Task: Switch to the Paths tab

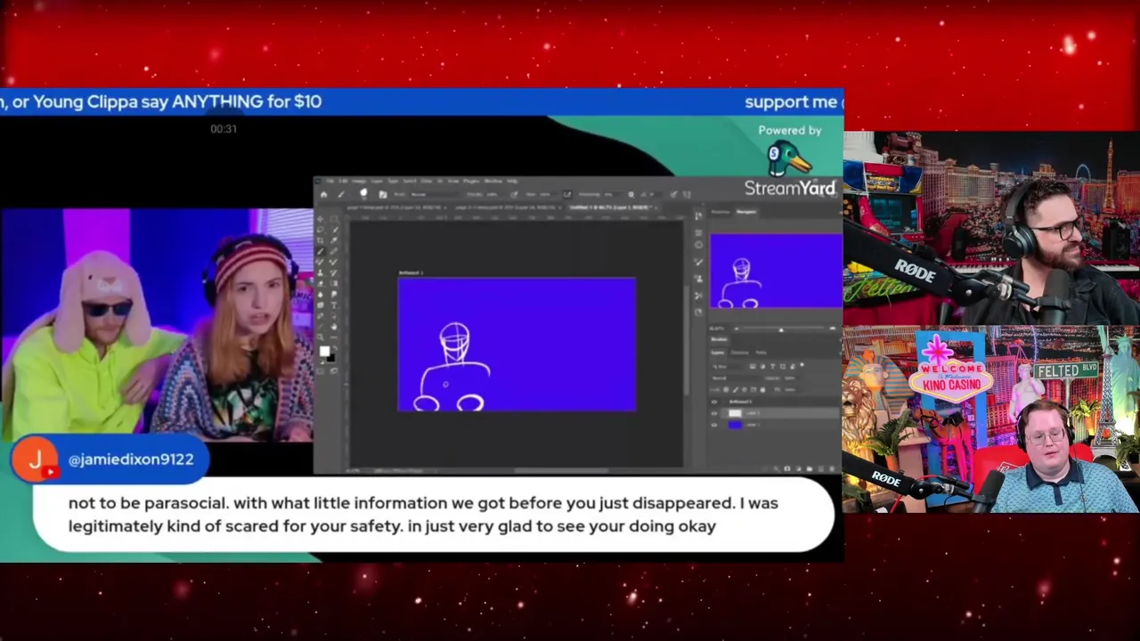Action: [761, 353]
